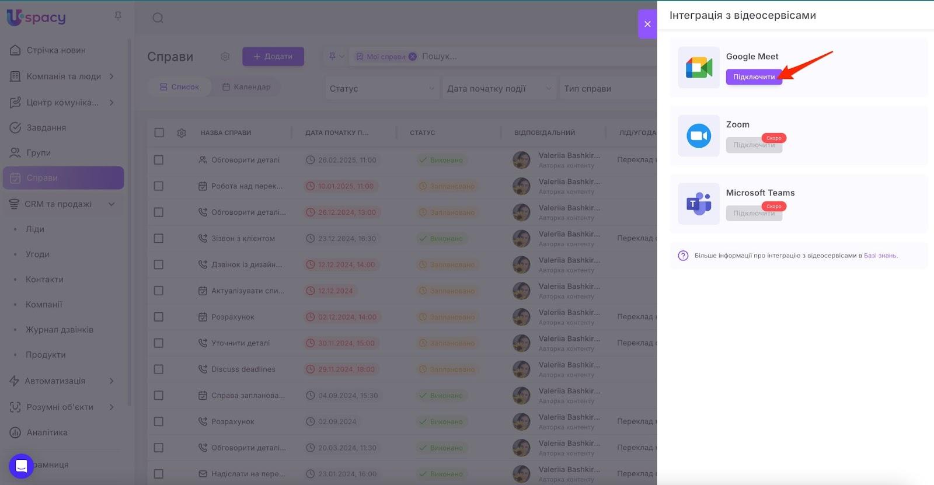Open Стрічка новин in sidebar
Screen dimensions: 934x485
coord(56,50)
